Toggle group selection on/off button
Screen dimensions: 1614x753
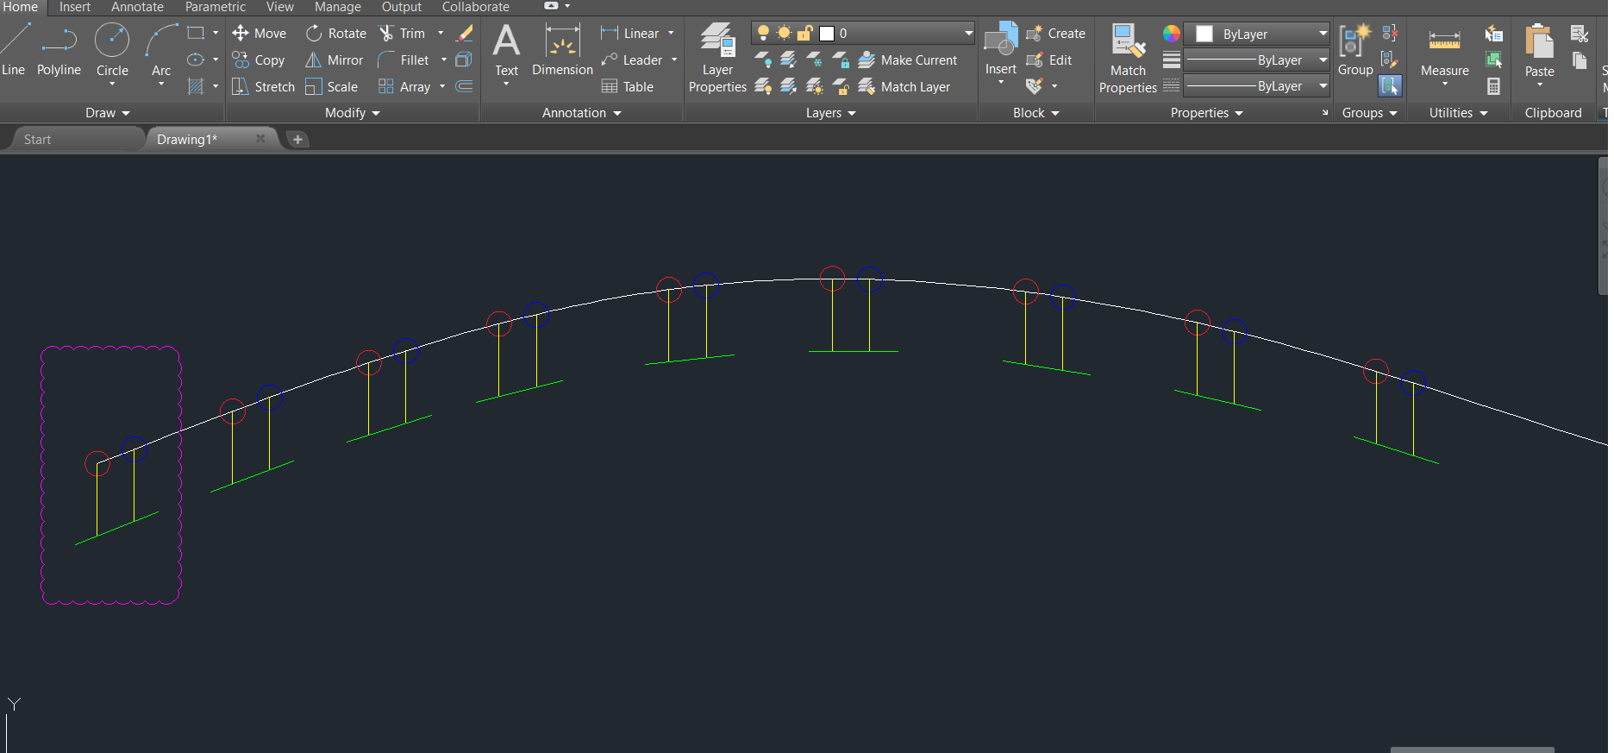point(1390,86)
